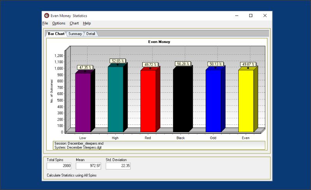Click the 50.28 % label
The height and width of the screenshot is (190, 311).
pos(183,64)
